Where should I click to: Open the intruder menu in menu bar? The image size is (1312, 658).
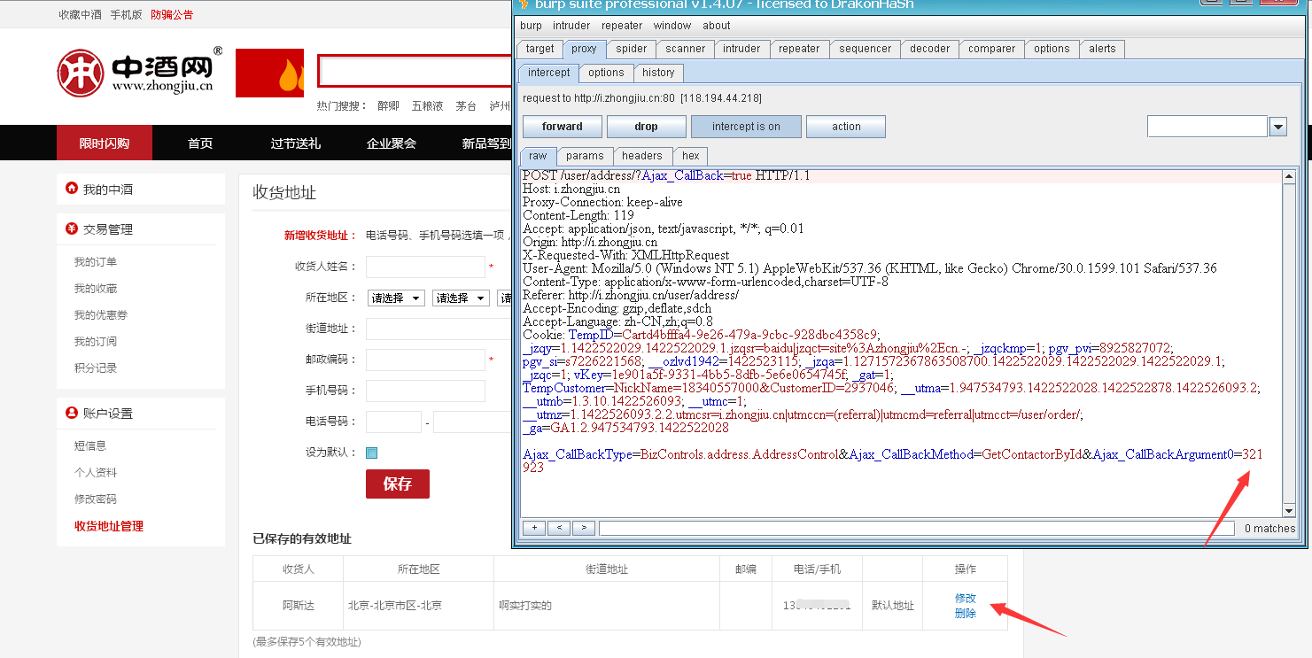(x=571, y=26)
